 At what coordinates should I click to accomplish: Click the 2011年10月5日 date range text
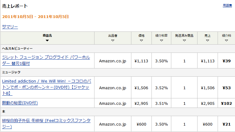(x=35, y=16)
